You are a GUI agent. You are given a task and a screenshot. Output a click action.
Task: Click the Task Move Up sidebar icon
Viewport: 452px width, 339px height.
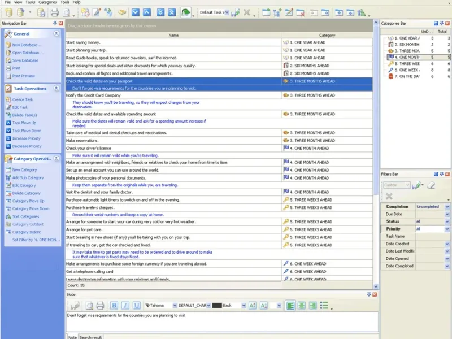click(8, 123)
